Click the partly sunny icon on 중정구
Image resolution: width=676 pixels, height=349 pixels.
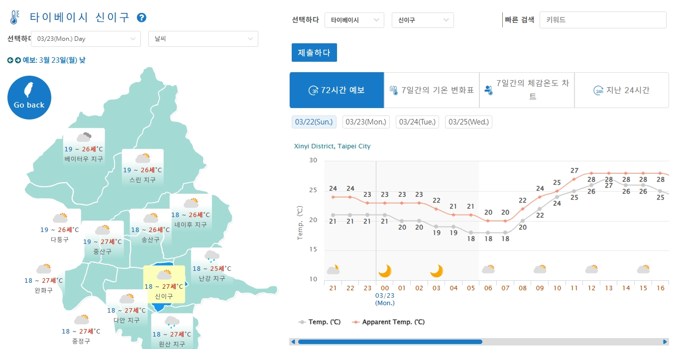[83, 319]
